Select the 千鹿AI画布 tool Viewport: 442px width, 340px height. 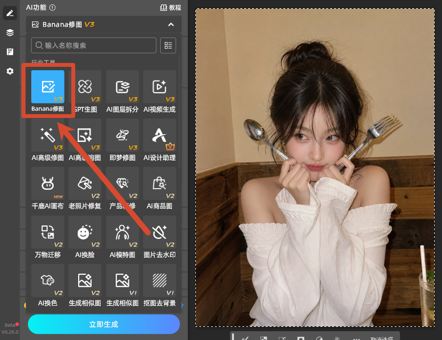click(48, 183)
